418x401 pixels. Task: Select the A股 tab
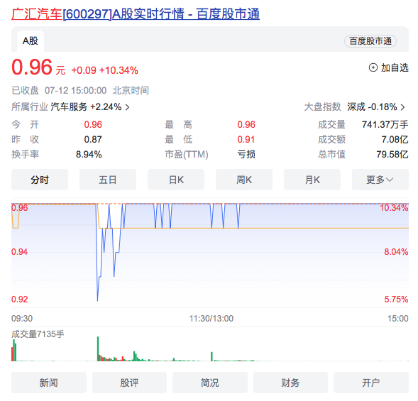[x=31, y=41]
